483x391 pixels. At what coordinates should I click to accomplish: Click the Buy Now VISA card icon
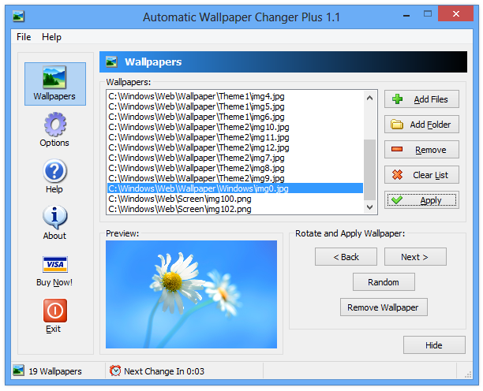pos(54,264)
